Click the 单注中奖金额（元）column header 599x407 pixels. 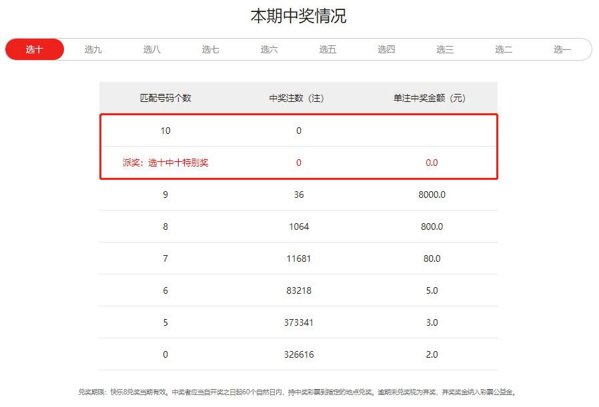(430, 98)
